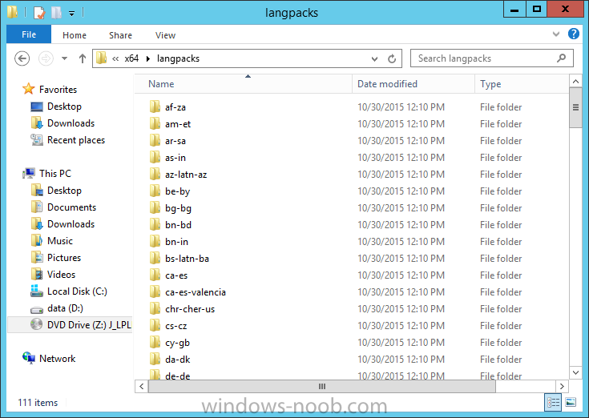This screenshot has height=418, width=589.
Task: Open the Help question mark icon
Action: (x=574, y=34)
